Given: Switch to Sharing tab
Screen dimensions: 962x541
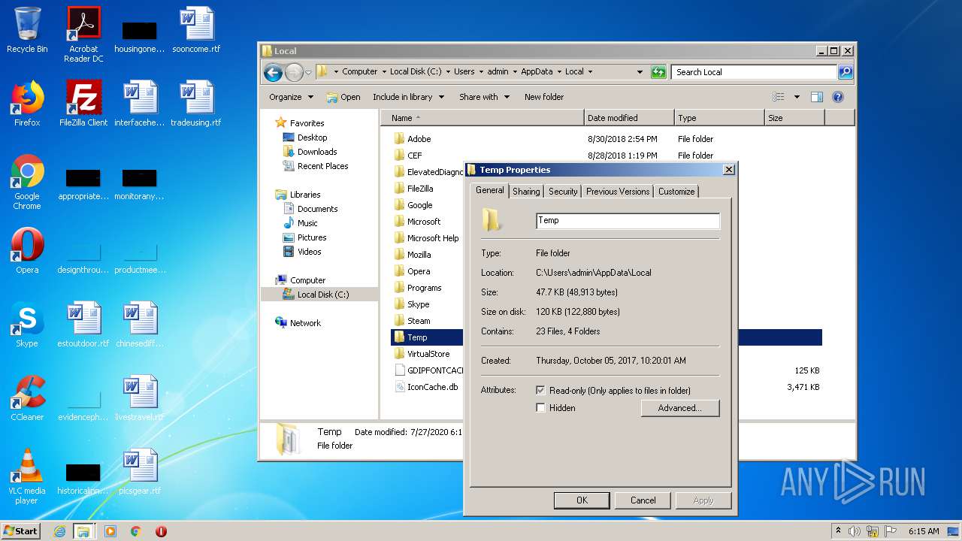Looking at the screenshot, I should (526, 192).
